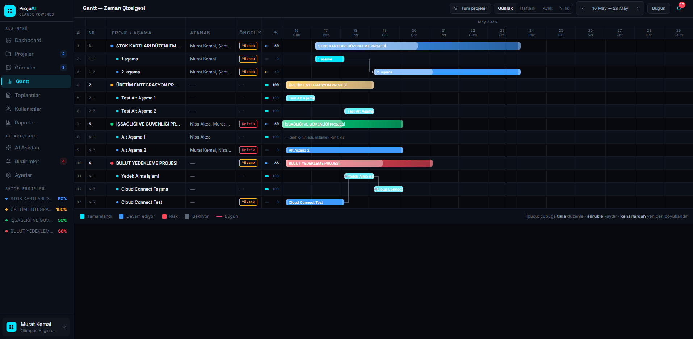
Task: Click Kritik priority badge in row 3
Action: [248, 124]
